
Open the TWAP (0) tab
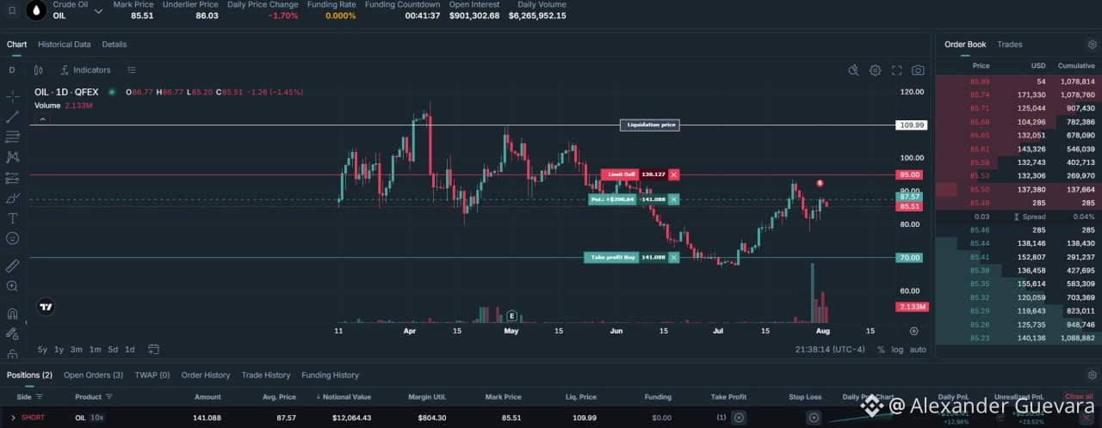[152, 376]
